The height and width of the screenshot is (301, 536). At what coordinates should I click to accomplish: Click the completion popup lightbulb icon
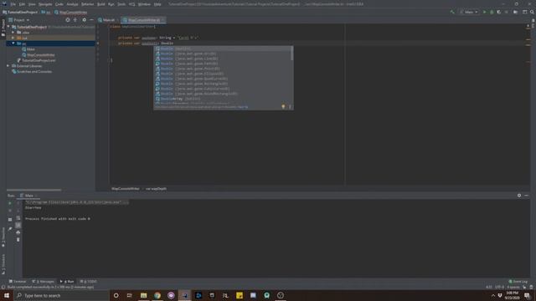pyautogui.click(x=283, y=107)
